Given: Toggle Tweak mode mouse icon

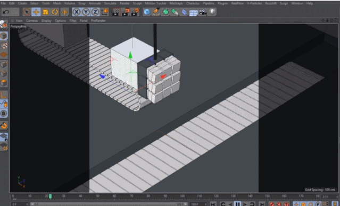Looking at the screenshot, I should [4, 104].
